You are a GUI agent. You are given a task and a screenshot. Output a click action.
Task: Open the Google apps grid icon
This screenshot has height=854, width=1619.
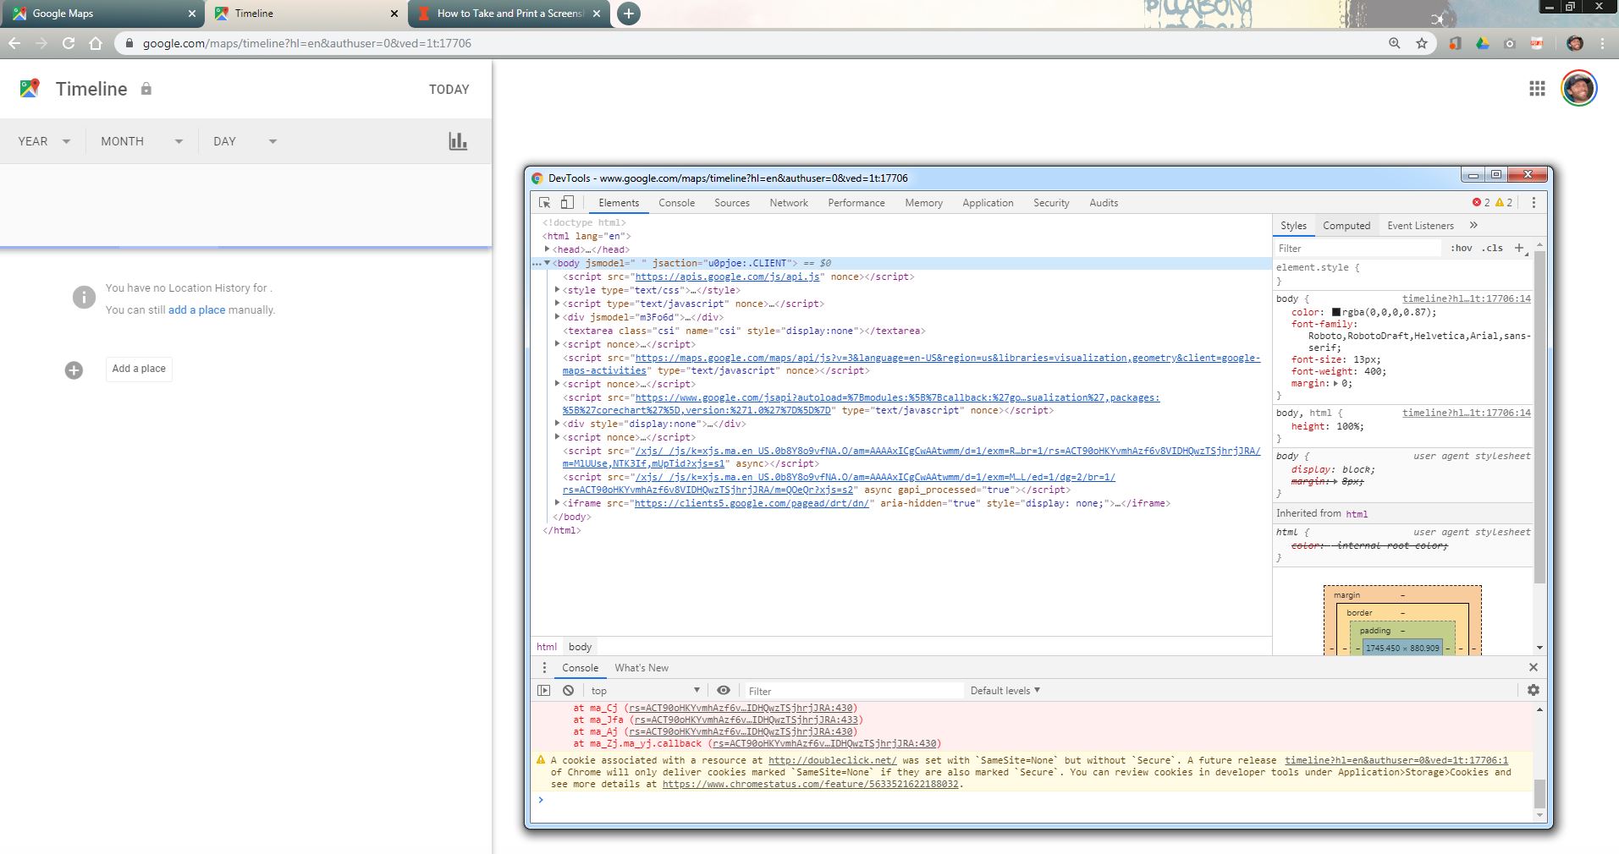[x=1538, y=89]
